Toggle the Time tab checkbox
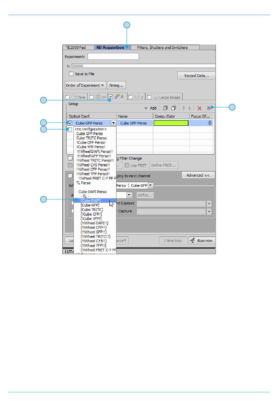This screenshot has width=278, height=401. coord(67,97)
